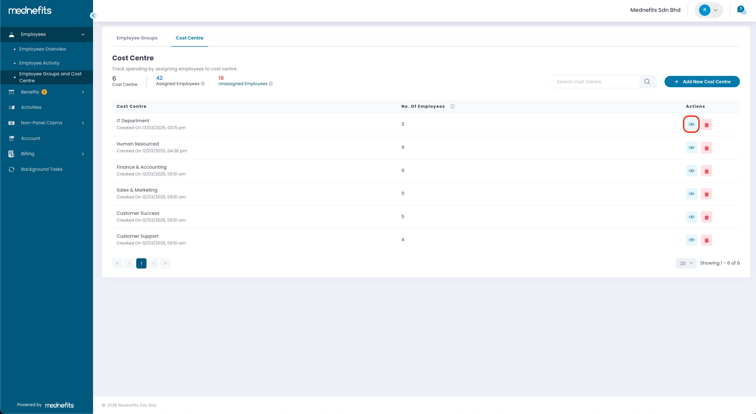Open the help chat icon
This screenshot has height=414, width=756.
[741, 10]
